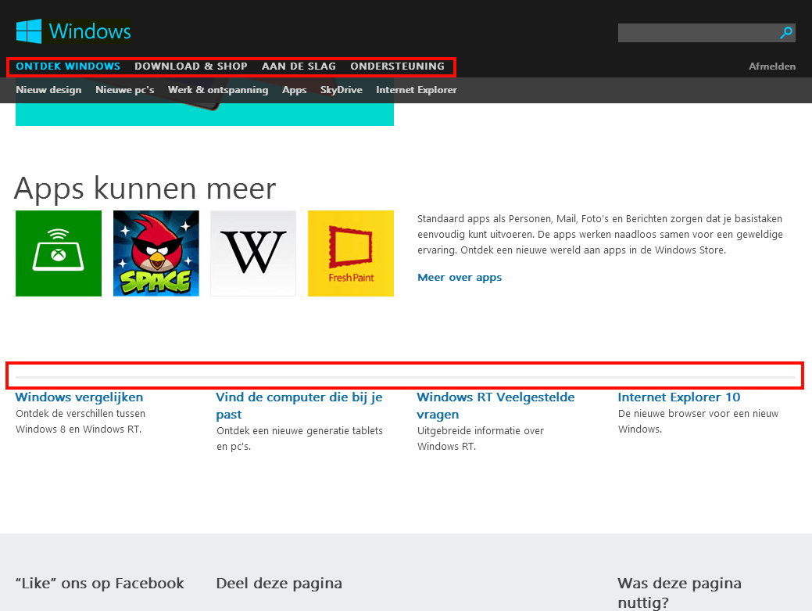812x611 pixels.
Task: Click text "Uitgebreide informatie over Windows RT."
Action: [481, 438]
